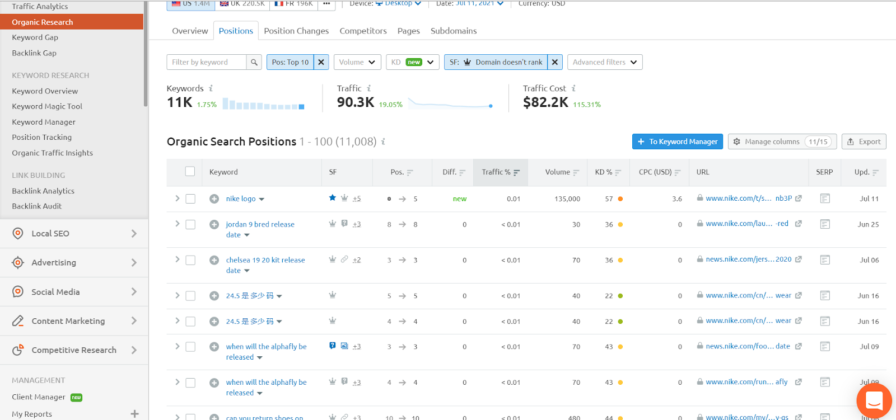This screenshot has width=896, height=420.
Task: Open Manage columns settings
Action: coord(782,141)
